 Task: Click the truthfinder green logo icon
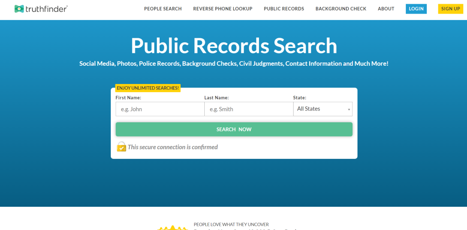(19, 9)
